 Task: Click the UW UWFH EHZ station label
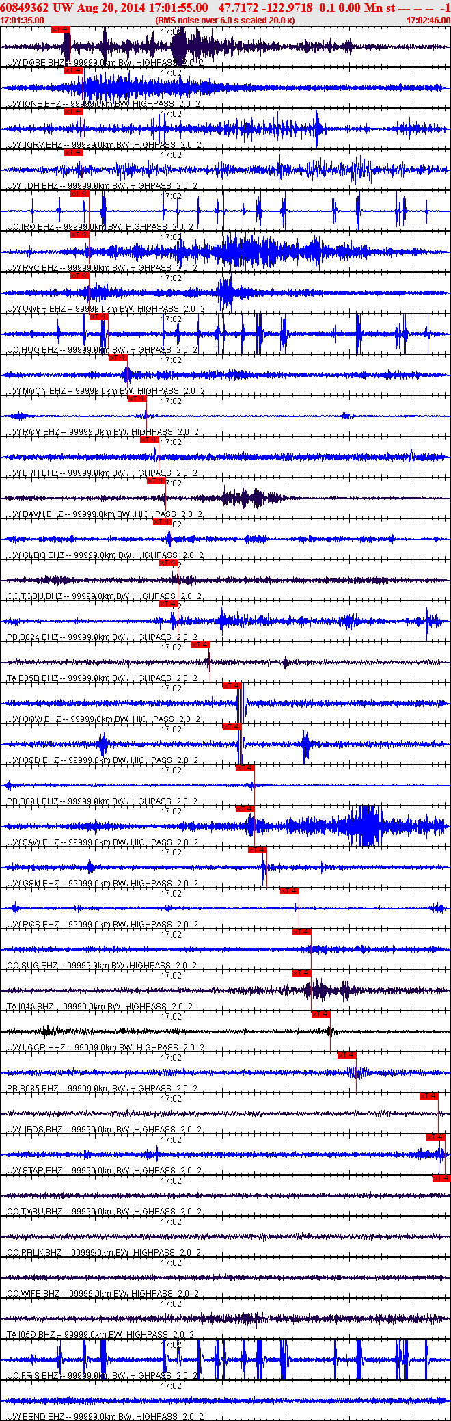36,309
